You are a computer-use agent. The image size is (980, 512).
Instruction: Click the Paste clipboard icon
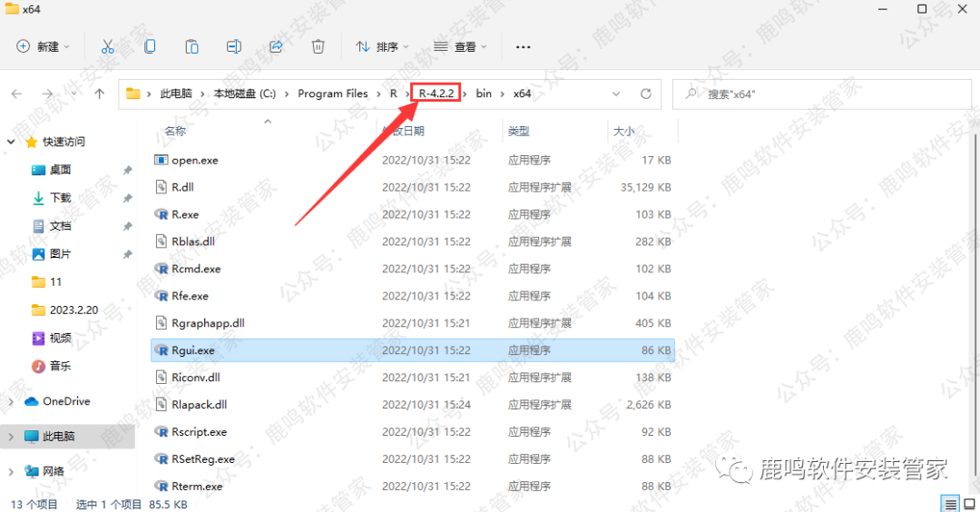pos(191,46)
